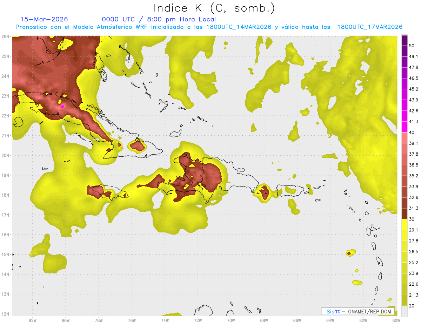Click the '26N' latitude label
The width and height of the screenshot is (421, 325).
pos(5,36)
